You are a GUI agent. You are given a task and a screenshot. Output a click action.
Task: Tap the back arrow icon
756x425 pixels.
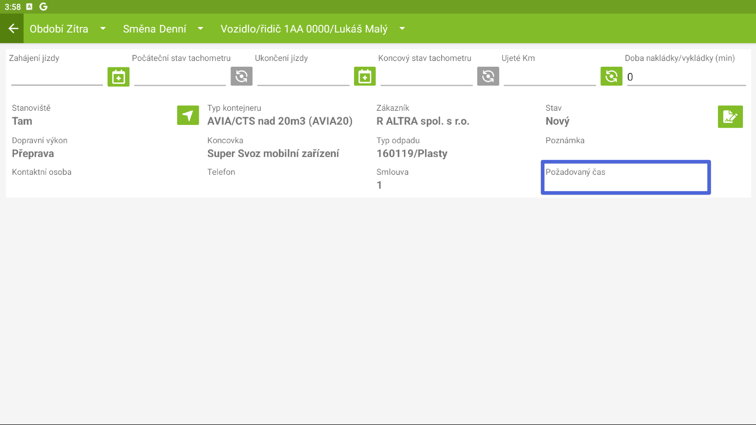(x=13, y=29)
